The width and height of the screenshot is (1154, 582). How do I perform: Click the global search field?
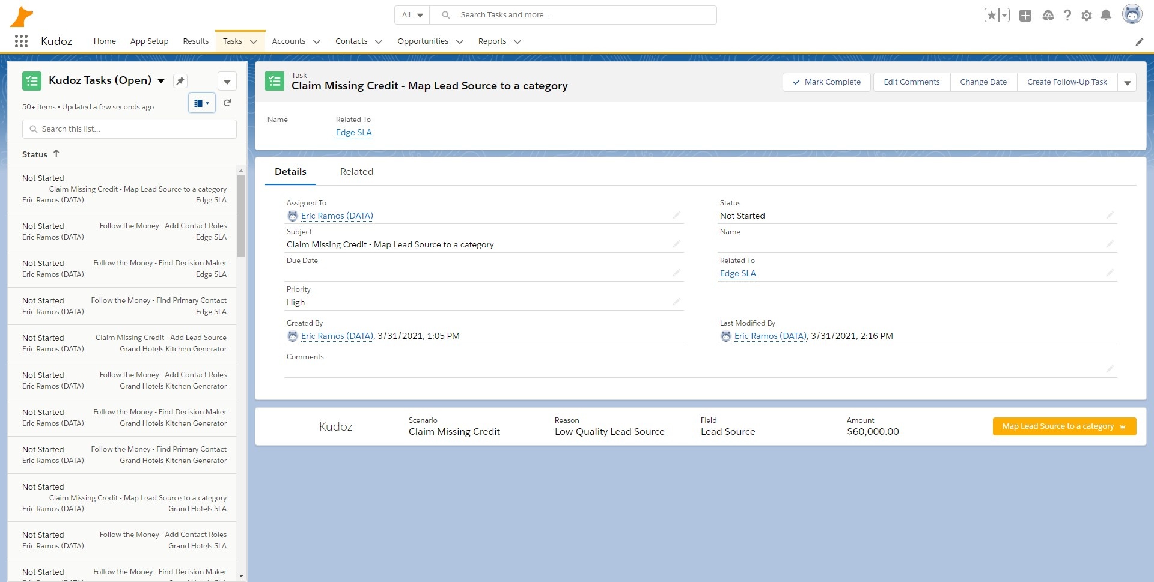click(x=573, y=15)
